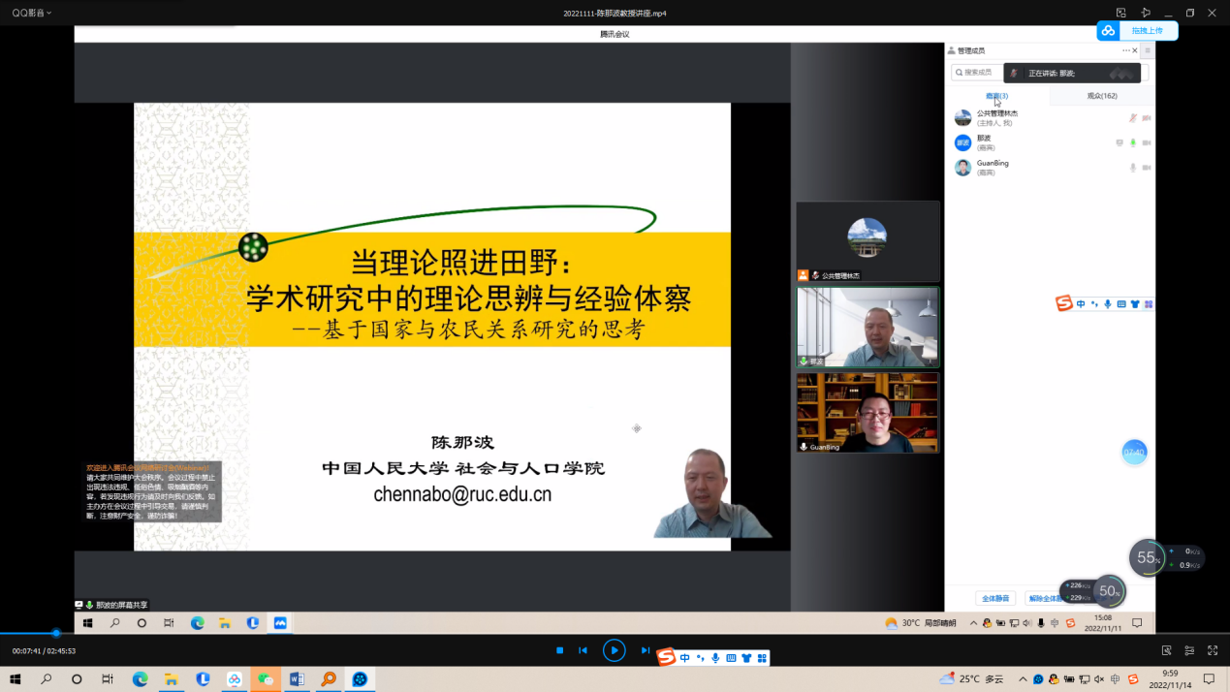Open the more options dots in 管理成员 header

[x=1126, y=50]
